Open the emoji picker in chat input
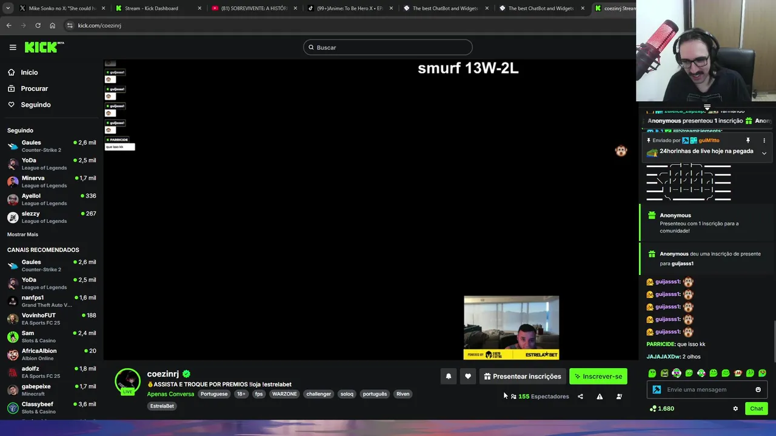776x436 pixels. [758, 389]
